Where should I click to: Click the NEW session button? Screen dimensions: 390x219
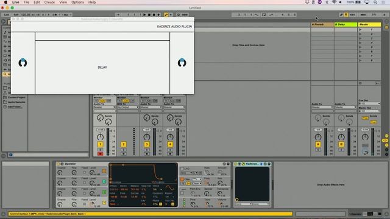tap(185, 15)
